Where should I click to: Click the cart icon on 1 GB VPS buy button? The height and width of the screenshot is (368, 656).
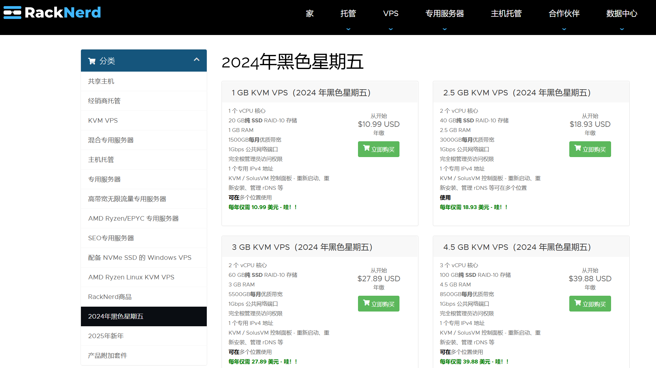[x=367, y=148]
